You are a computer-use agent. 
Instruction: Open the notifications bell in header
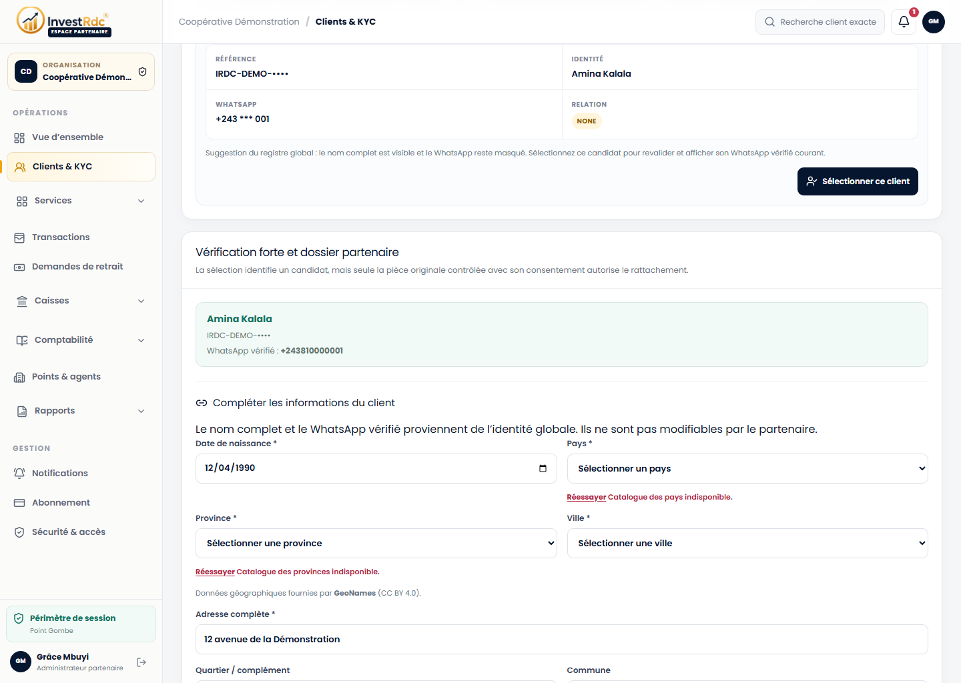click(904, 21)
